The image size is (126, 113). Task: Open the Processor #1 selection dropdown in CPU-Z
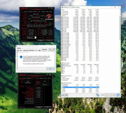pos(36,37)
